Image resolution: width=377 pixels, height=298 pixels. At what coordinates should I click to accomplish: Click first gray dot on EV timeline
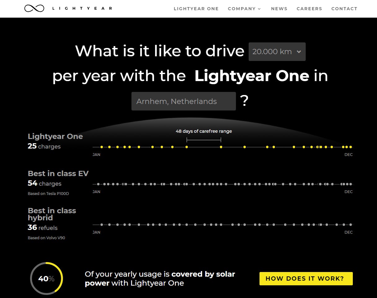(x=98, y=184)
